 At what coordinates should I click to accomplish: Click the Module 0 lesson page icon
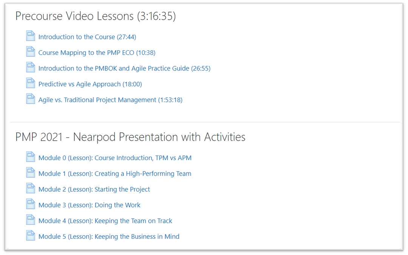(30, 157)
